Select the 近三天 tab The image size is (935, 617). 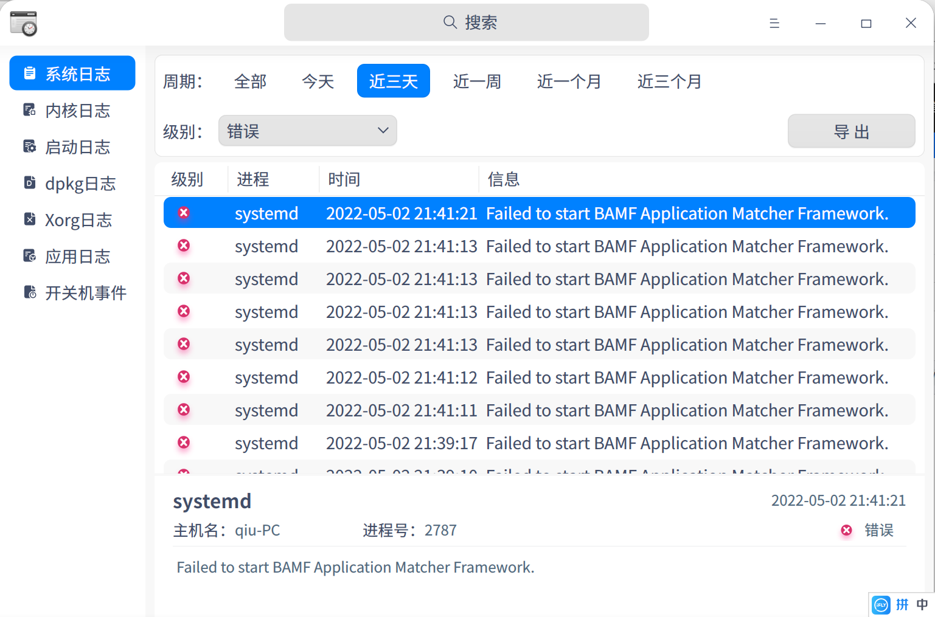(x=393, y=80)
